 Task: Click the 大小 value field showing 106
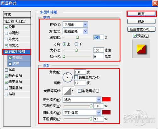[99, 50]
